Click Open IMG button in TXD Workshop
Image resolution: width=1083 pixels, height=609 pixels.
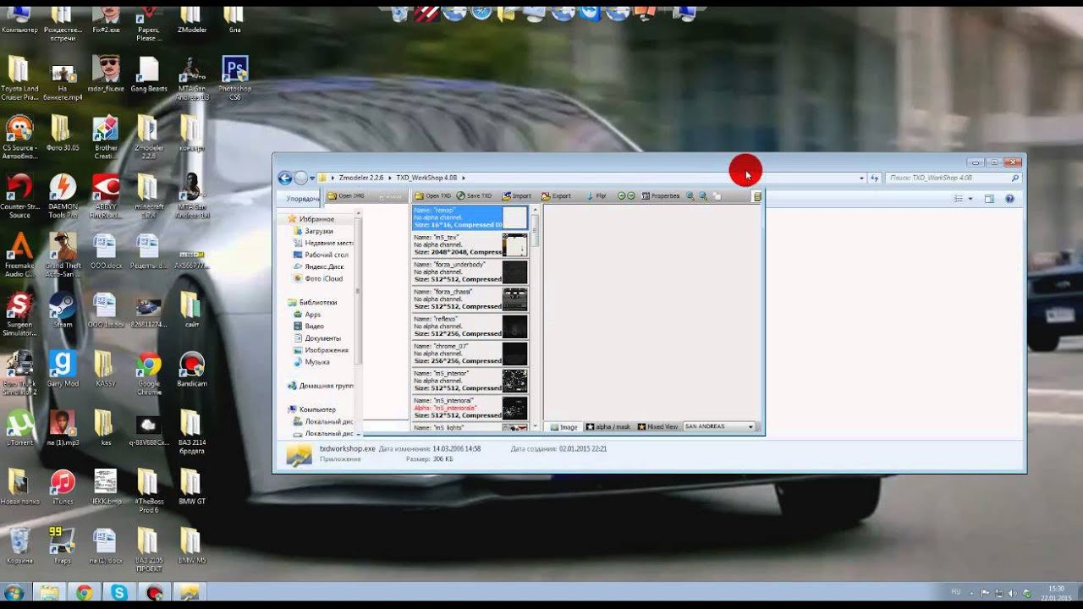345,196
